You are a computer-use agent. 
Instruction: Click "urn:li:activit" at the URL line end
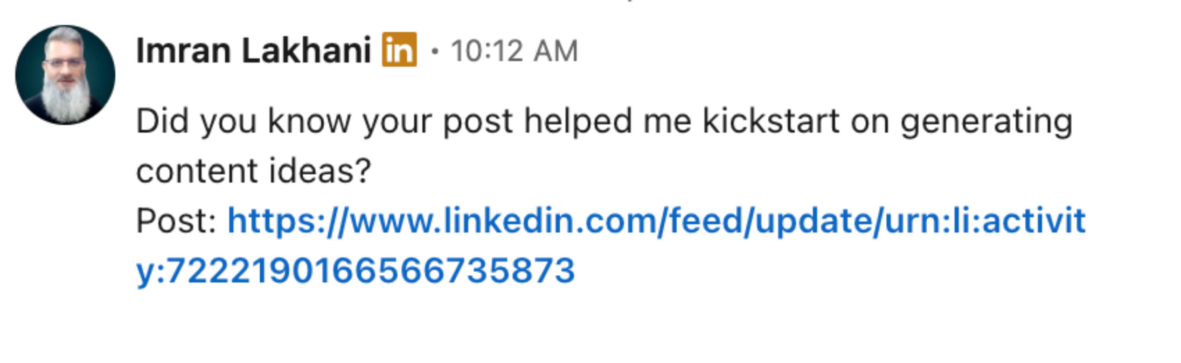(985, 221)
